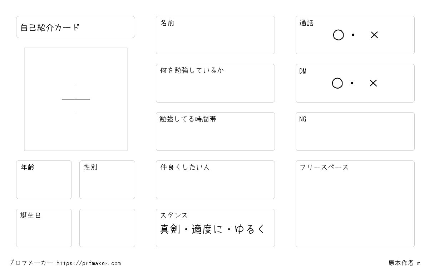Viewport: 429px width, 268px height.
Task: Select the 勉強してる時間帯 box
Action: coord(215,131)
